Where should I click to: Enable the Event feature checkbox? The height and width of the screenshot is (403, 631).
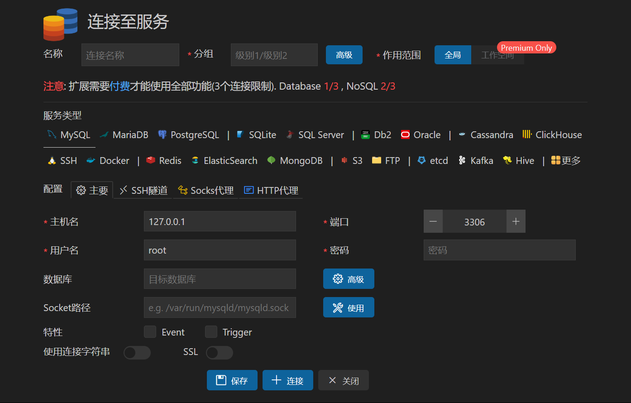[x=150, y=332]
